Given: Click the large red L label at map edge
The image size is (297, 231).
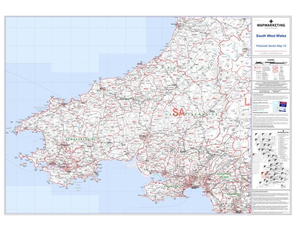Looking at the screenshot, I should (x=247, y=102).
